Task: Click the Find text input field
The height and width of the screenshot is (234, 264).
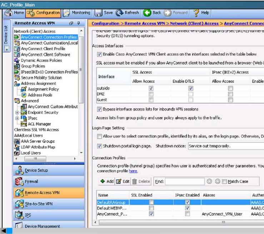Action: 184,181
